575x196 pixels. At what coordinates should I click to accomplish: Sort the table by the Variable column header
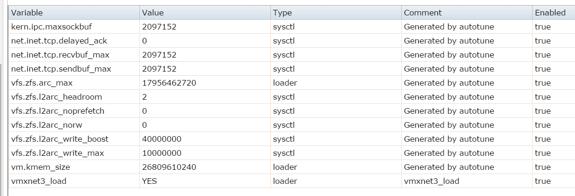(27, 13)
